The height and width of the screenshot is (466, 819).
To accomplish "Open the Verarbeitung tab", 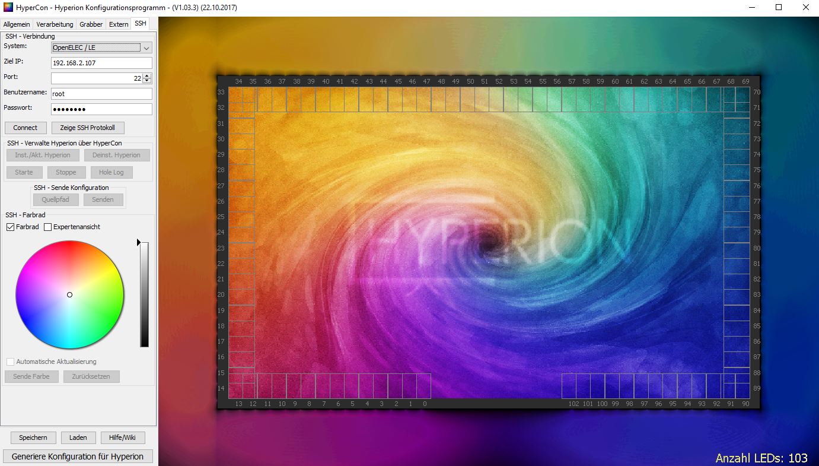I will coord(55,24).
